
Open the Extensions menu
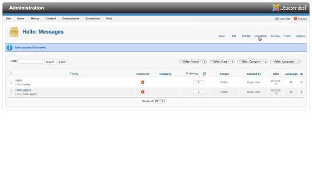click(93, 18)
